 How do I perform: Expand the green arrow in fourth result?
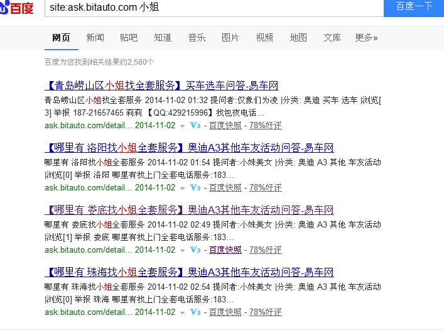[182, 312]
